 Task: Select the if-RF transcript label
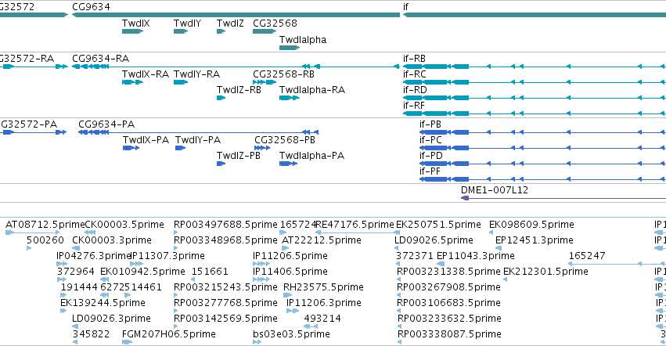414,106
